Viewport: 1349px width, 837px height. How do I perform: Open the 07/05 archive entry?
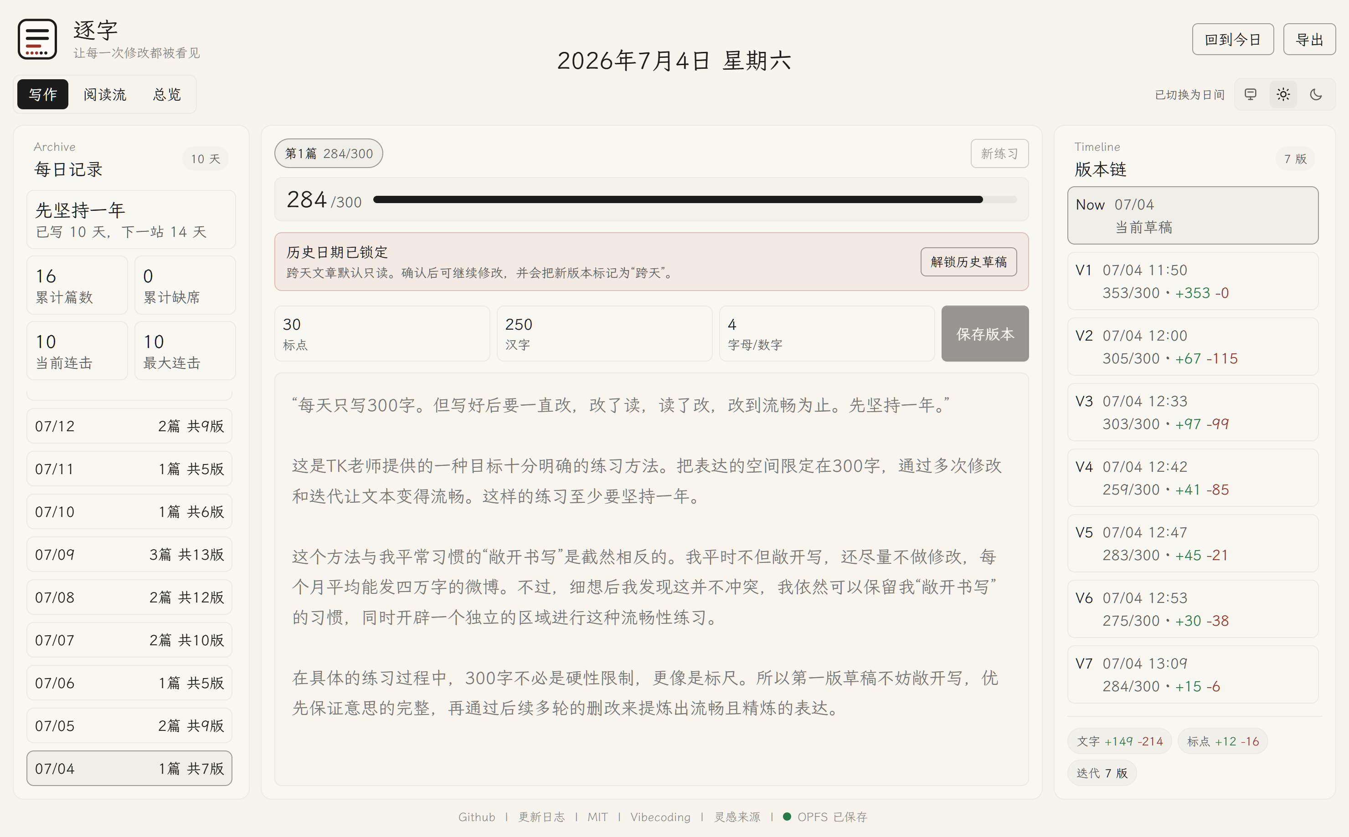pos(129,725)
